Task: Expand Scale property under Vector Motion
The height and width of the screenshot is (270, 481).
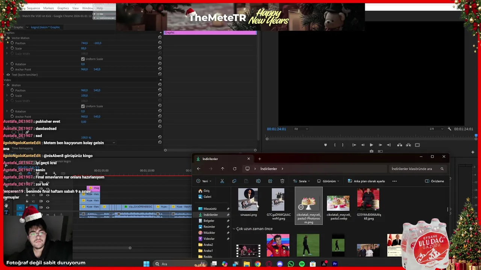Action: click(x=7, y=48)
